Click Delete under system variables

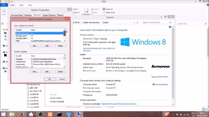[x=60, y=71]
